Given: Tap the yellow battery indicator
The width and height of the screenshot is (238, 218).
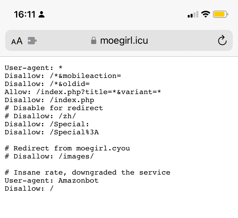Looking at the screenshot, I should pyautogui.click(x=220, y=14).
